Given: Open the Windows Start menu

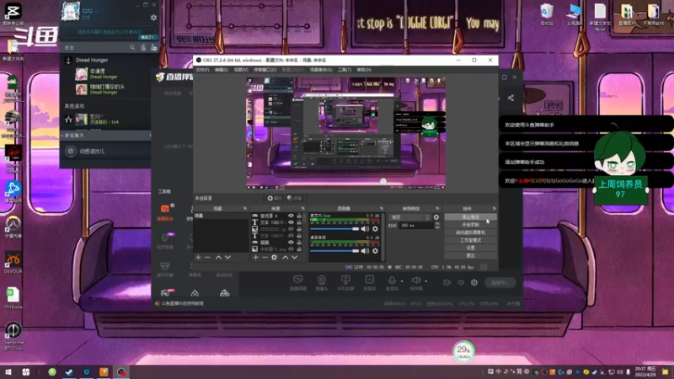Looking at the screenshot, I should (x=8, y=371).
